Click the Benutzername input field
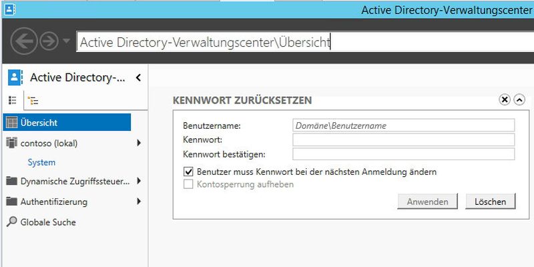534x267 pixels. tap(404, 125)
